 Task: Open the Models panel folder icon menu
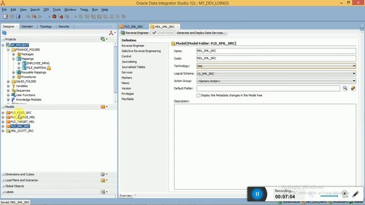click(x=104, y=106)
